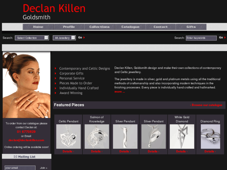Screen dimensions: 227x170
Task: Click the Goldsmith subtitle text
Action: point(37,17)
